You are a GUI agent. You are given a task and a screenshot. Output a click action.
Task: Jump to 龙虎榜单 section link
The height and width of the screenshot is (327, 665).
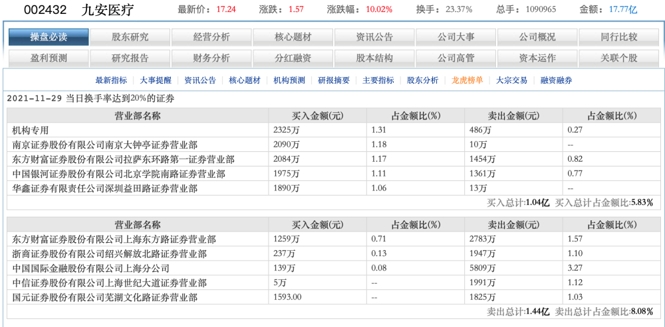point(467,80)
